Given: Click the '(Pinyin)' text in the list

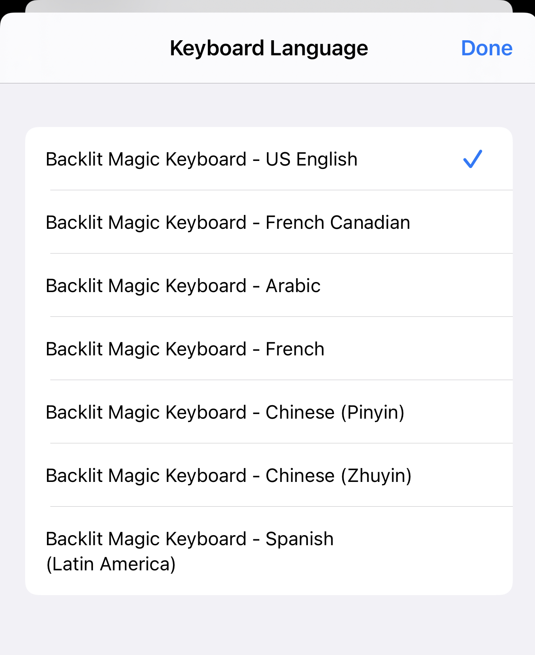Looking at the screenshot, I should [x=372, y=412].
